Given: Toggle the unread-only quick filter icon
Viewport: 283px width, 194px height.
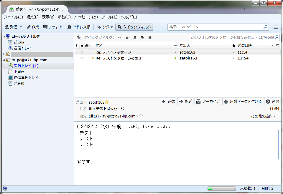Looking at the screenshot, I should click(119, 37).
